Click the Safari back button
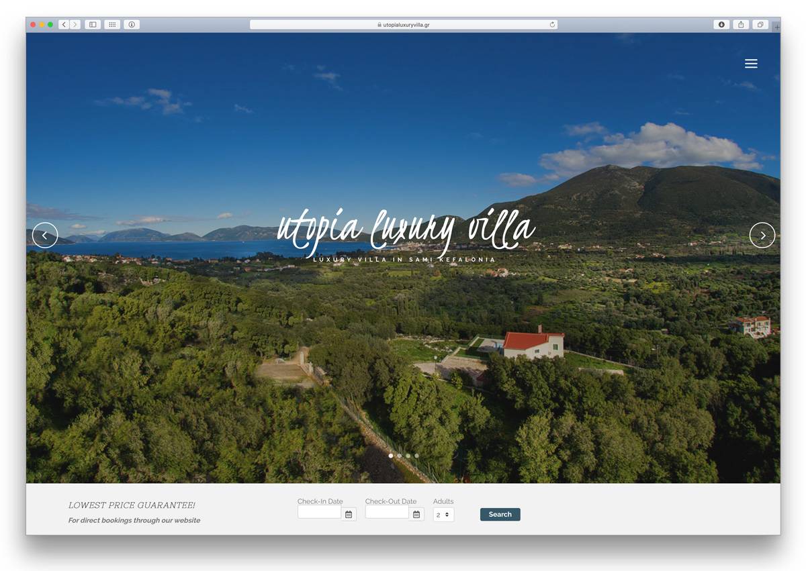 click(64, 24)
